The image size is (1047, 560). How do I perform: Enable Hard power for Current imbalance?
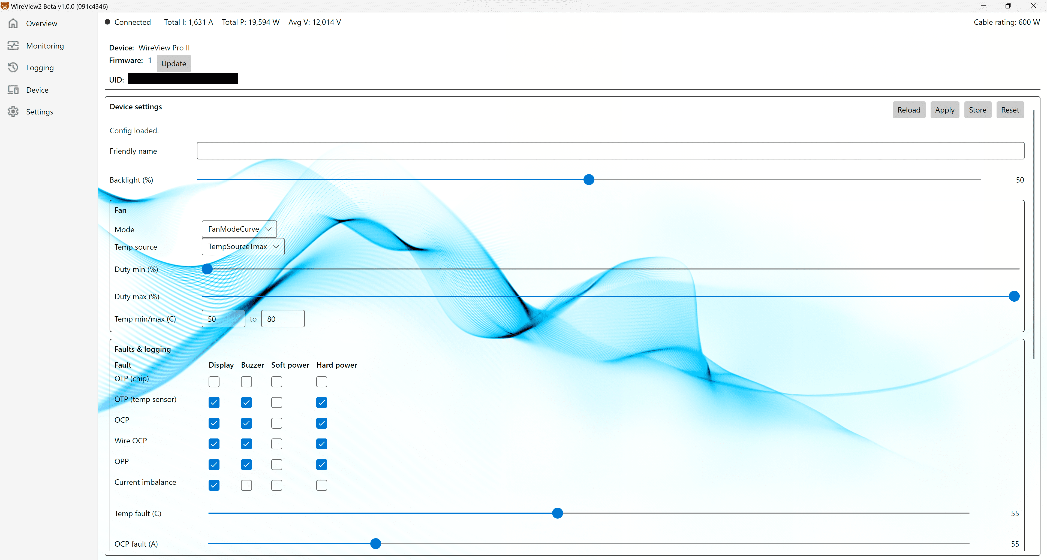coord(321,485)
